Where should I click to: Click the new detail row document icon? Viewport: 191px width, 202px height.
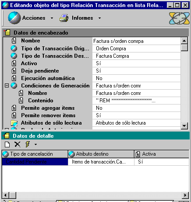point(7,144)
